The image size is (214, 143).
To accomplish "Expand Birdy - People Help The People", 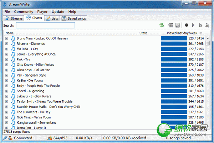I will 6,86.
